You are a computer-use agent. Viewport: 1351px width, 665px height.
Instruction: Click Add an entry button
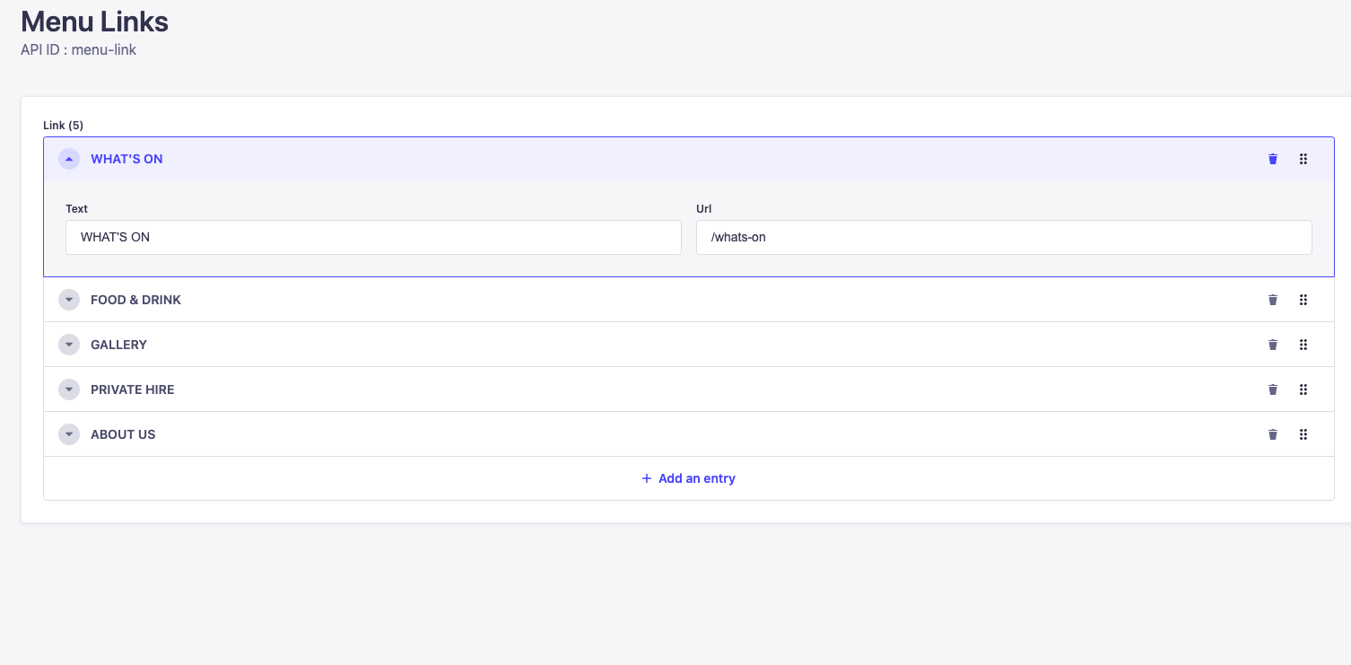tap(688, 478)
